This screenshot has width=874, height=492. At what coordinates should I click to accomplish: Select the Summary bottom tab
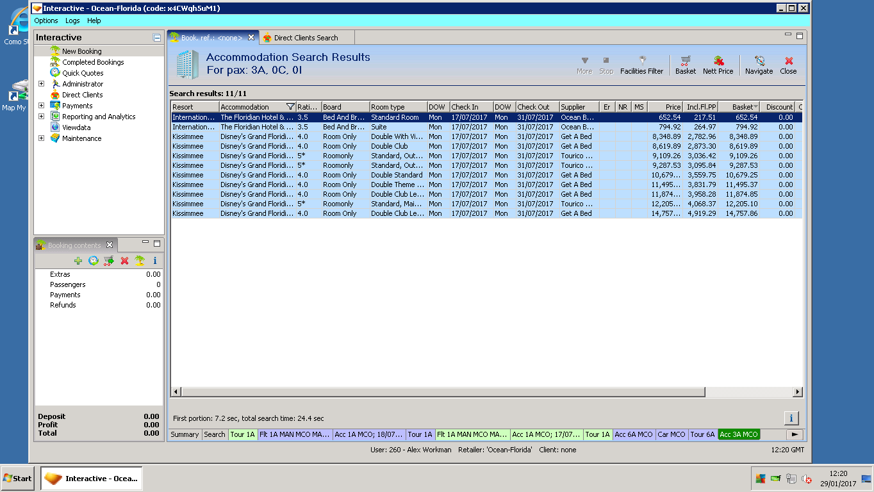coord(185,434)
